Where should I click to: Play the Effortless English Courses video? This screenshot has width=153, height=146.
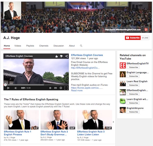click(8, 88)
